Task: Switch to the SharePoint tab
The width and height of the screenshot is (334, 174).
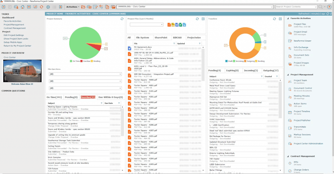Action: tap(161, 38)
